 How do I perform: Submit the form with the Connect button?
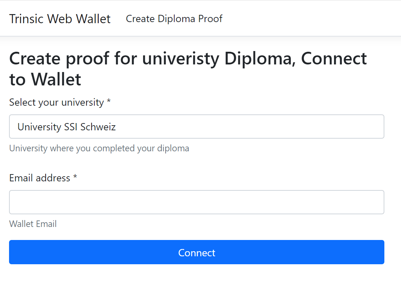(x=196, y=252)
